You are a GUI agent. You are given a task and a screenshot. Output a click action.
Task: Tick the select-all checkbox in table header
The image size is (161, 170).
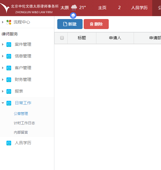pyautogui.click(x=62, y=38)
